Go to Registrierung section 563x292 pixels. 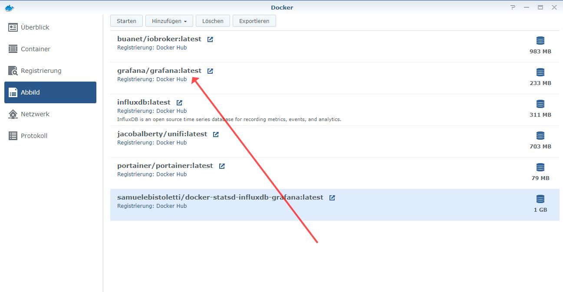pyautogui.click(x=50, y=71)
